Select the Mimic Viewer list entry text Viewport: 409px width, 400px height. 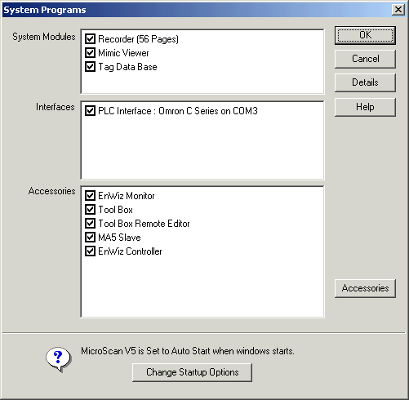[123, 53]
